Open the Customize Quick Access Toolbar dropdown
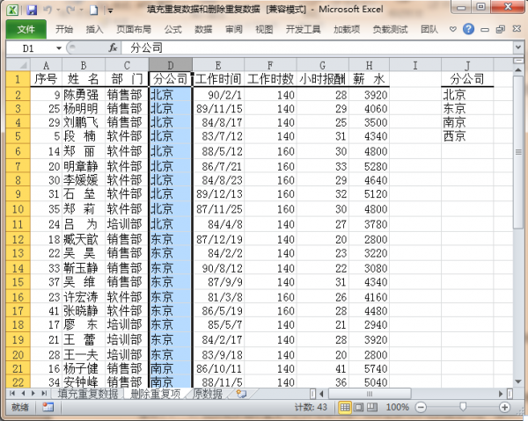 click(x=109, y=10)
